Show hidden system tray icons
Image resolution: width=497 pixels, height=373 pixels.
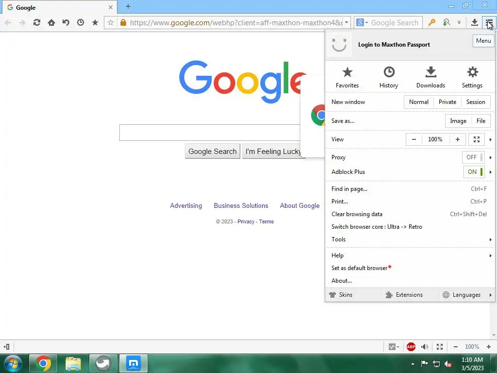pos(413,364)
